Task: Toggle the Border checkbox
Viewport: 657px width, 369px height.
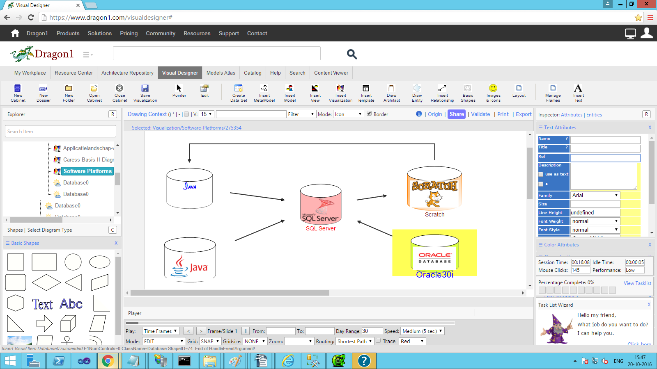Action: (x=369, y=114)
